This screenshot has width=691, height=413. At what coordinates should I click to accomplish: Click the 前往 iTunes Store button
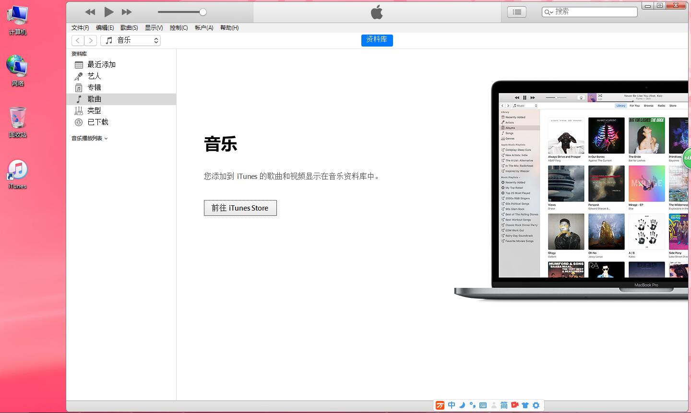240,208
